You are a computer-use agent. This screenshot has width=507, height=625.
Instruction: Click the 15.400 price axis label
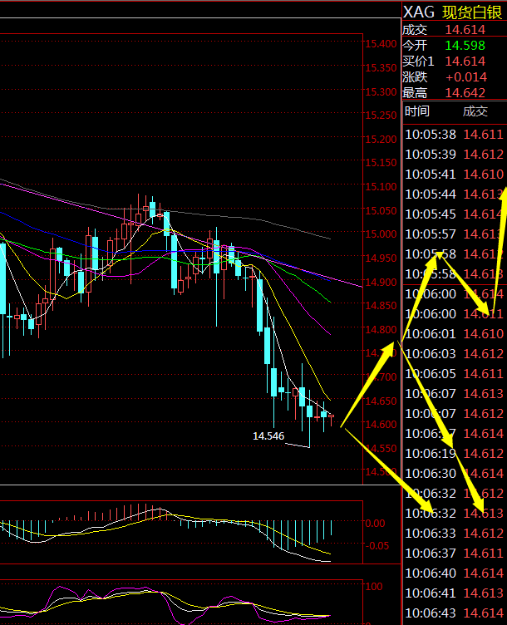click(x=380, y=43)
